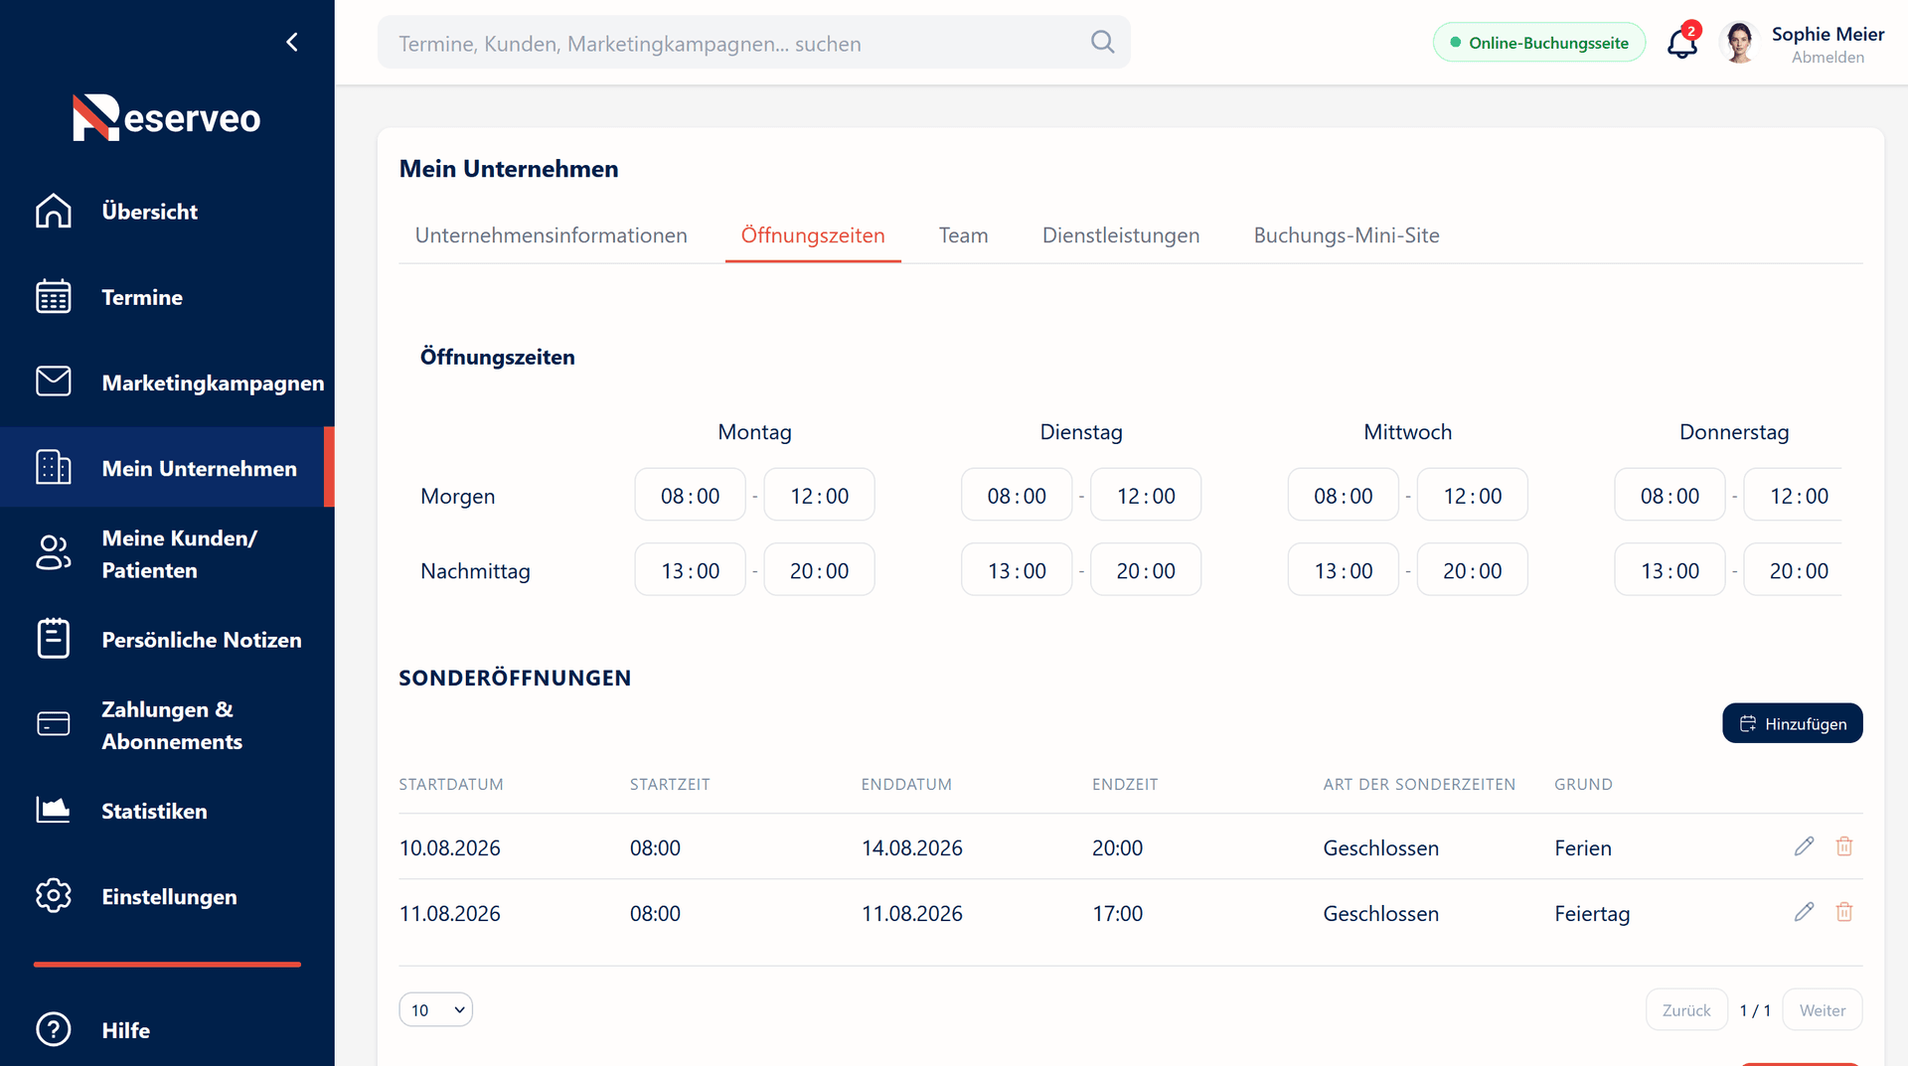Go to the Weiter page
This screenshot has width=1908, height=1066.
[1822, 1009]
